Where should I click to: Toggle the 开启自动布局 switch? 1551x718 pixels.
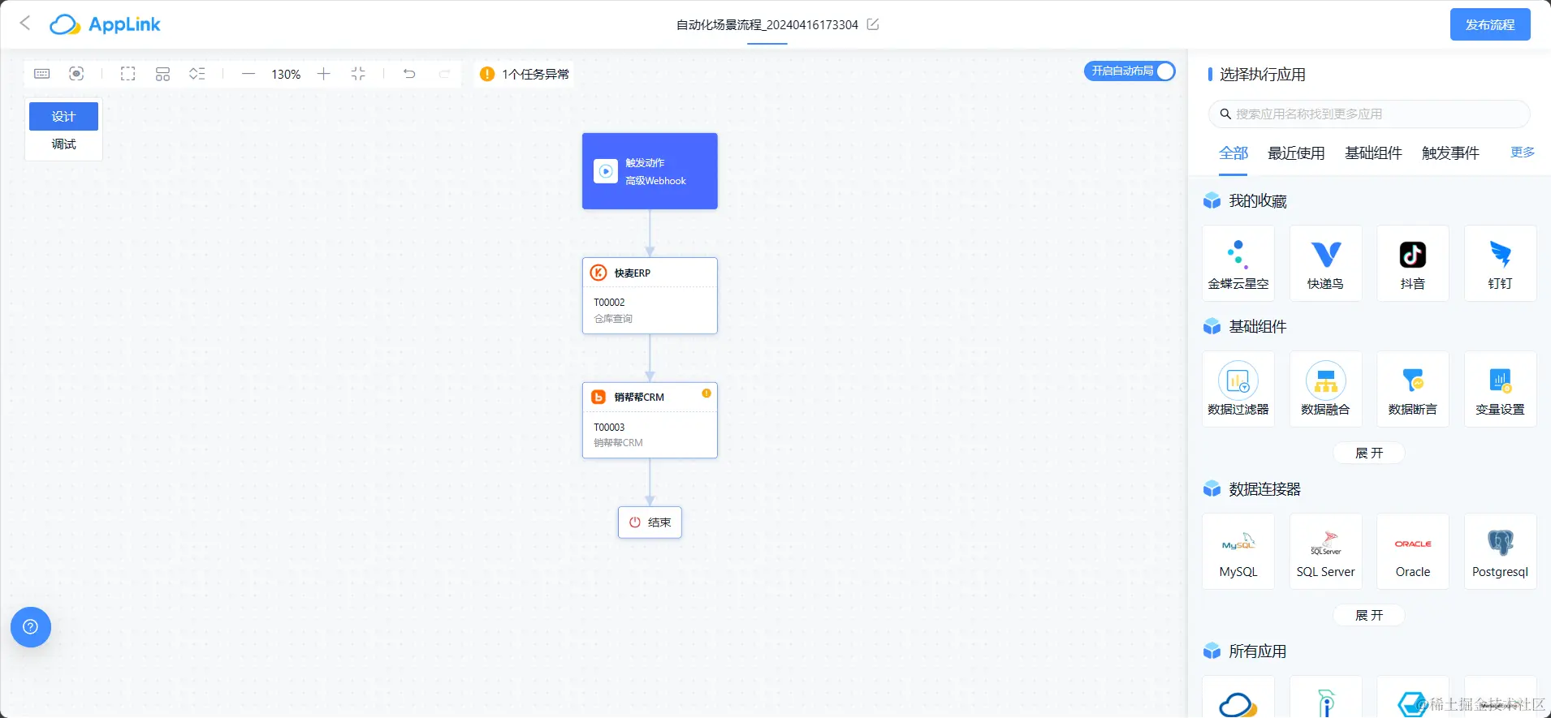click(1130, 71)
